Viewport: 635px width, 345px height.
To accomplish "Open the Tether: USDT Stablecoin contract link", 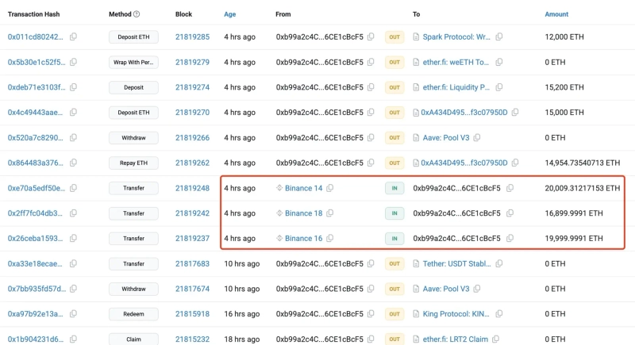I will click(457, 264).
